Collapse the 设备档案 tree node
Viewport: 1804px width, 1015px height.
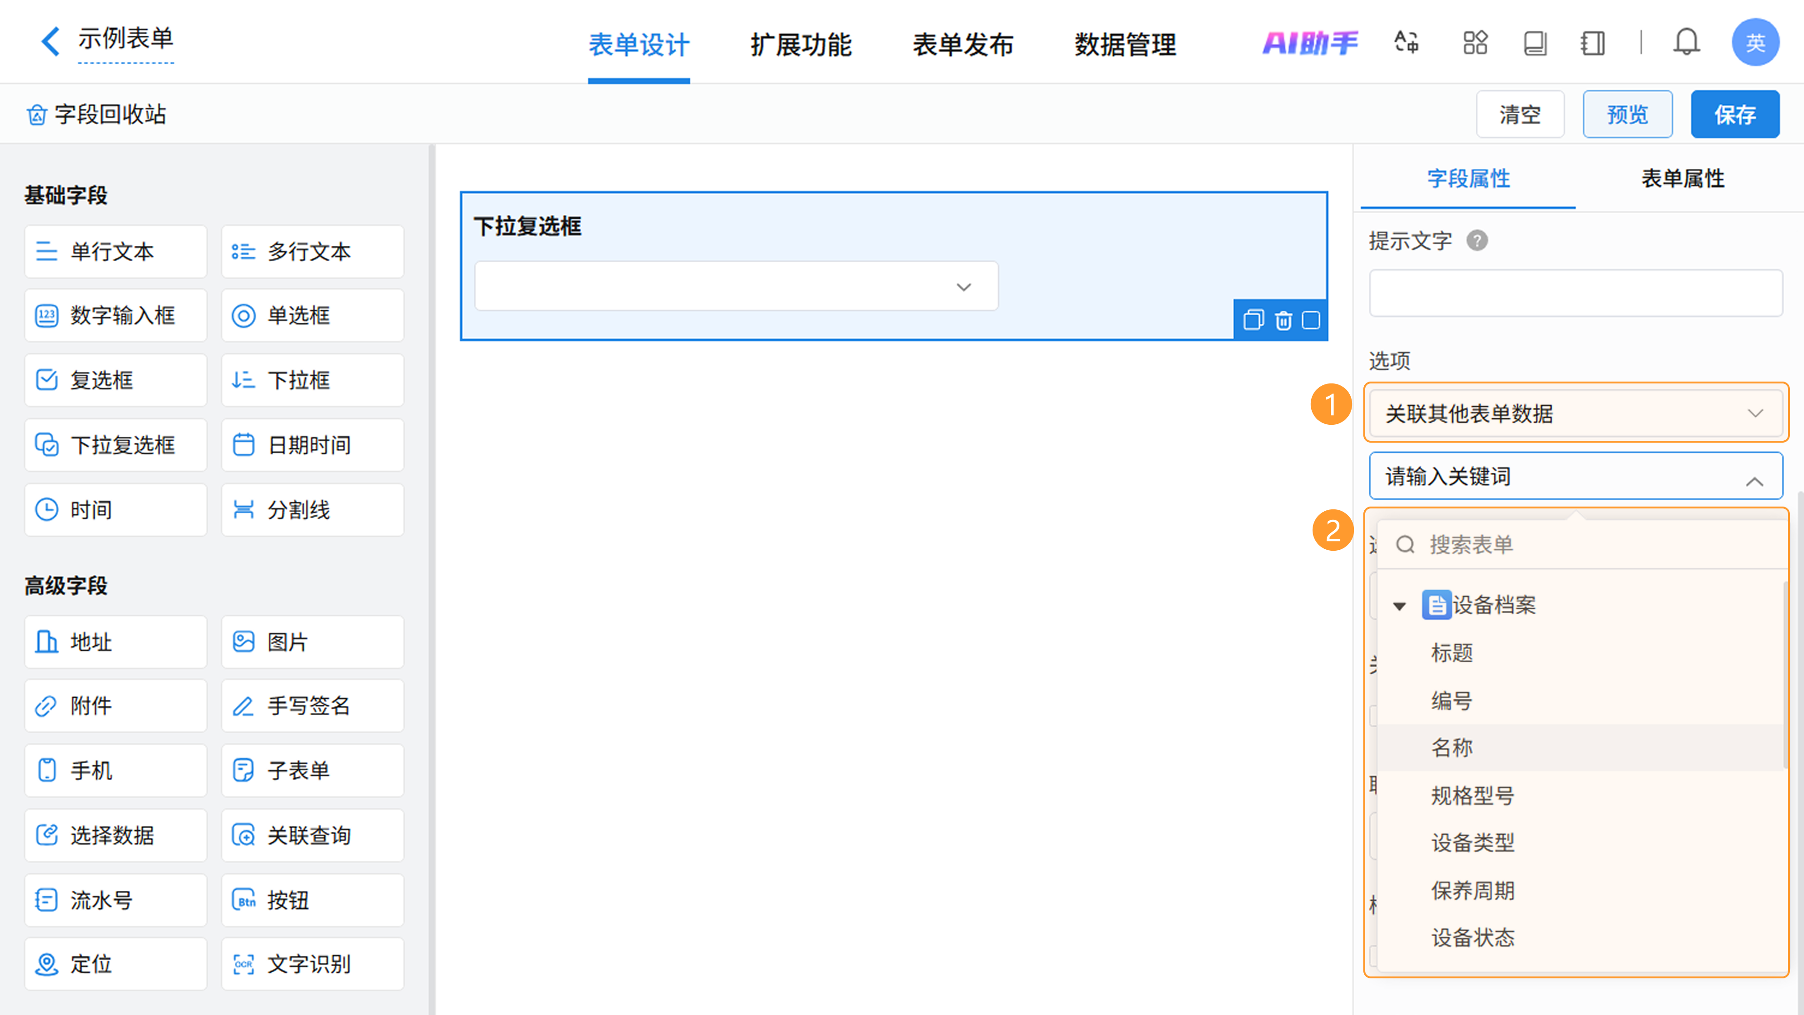[x=1399, y=607]
